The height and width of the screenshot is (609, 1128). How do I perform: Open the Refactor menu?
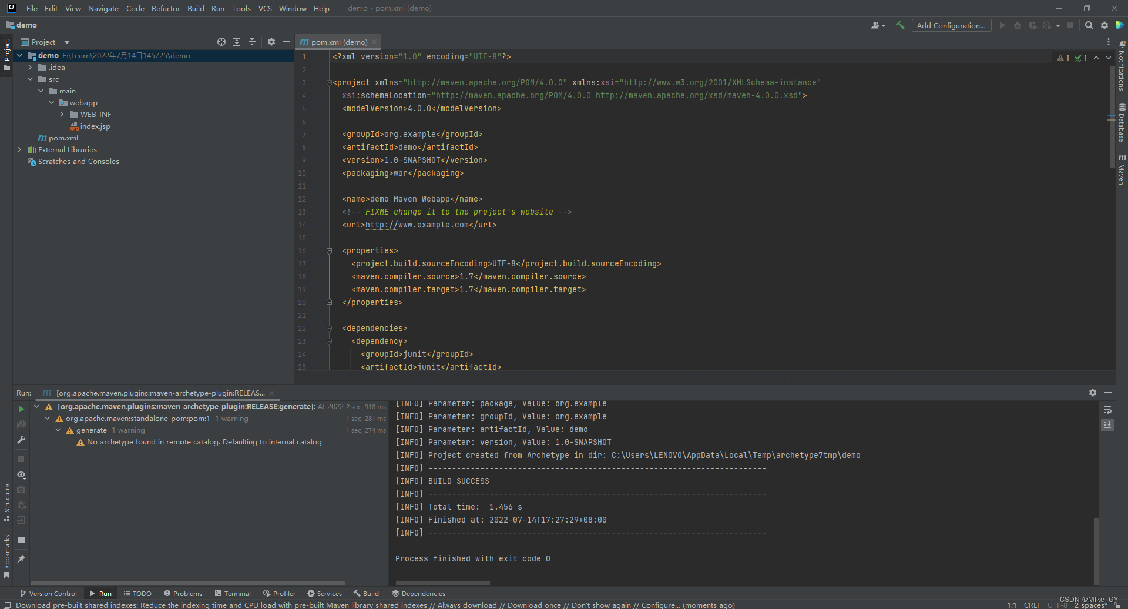[166, 8]
